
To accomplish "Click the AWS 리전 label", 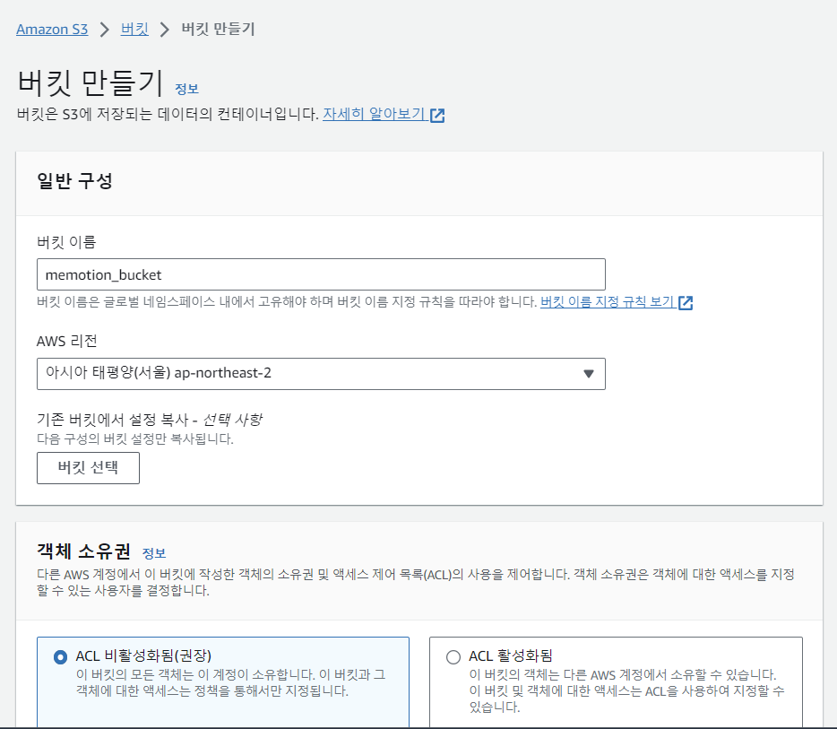I will 66,341.
